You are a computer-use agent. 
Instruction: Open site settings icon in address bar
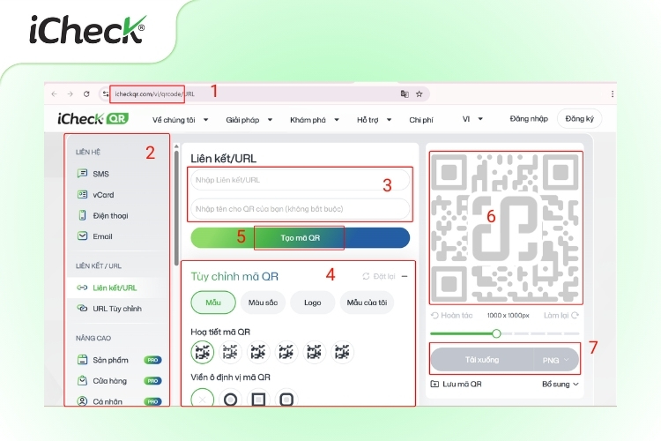coord(105,94)
